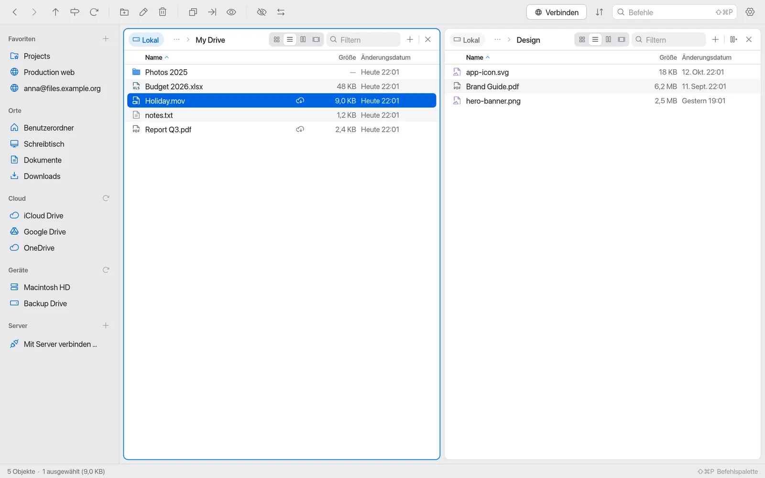Click the reload arrow in toolbar

coord(94,12)
